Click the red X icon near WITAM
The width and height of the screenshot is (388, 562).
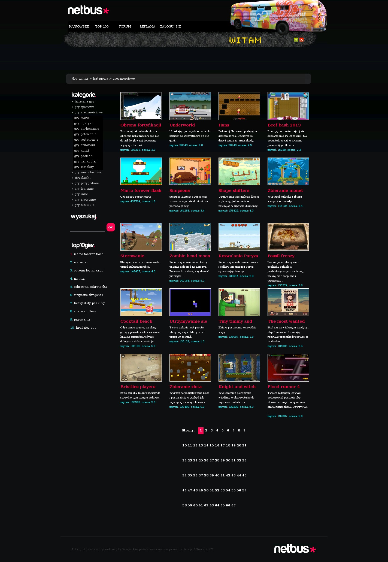point(301,40)
